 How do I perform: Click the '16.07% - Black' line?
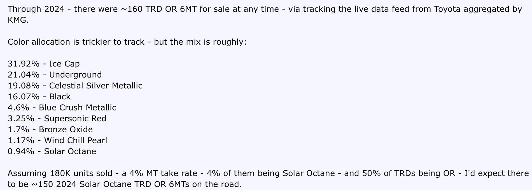[x=39, y=97]
